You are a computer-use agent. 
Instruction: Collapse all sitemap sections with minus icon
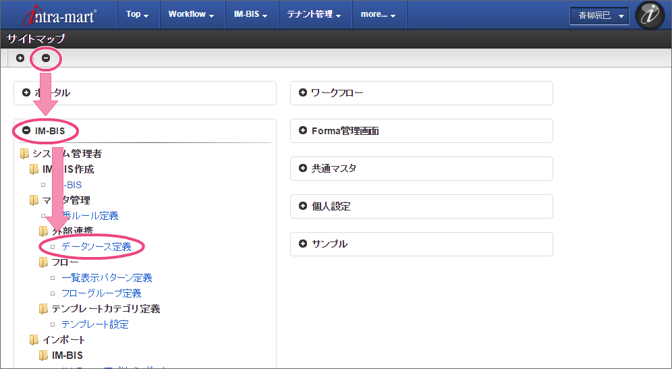click(x=46, y=58)
